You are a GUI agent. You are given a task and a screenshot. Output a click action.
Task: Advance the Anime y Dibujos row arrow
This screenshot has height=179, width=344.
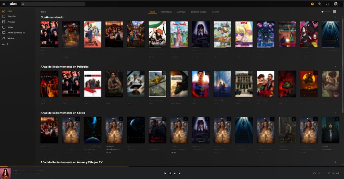point(335,162)
